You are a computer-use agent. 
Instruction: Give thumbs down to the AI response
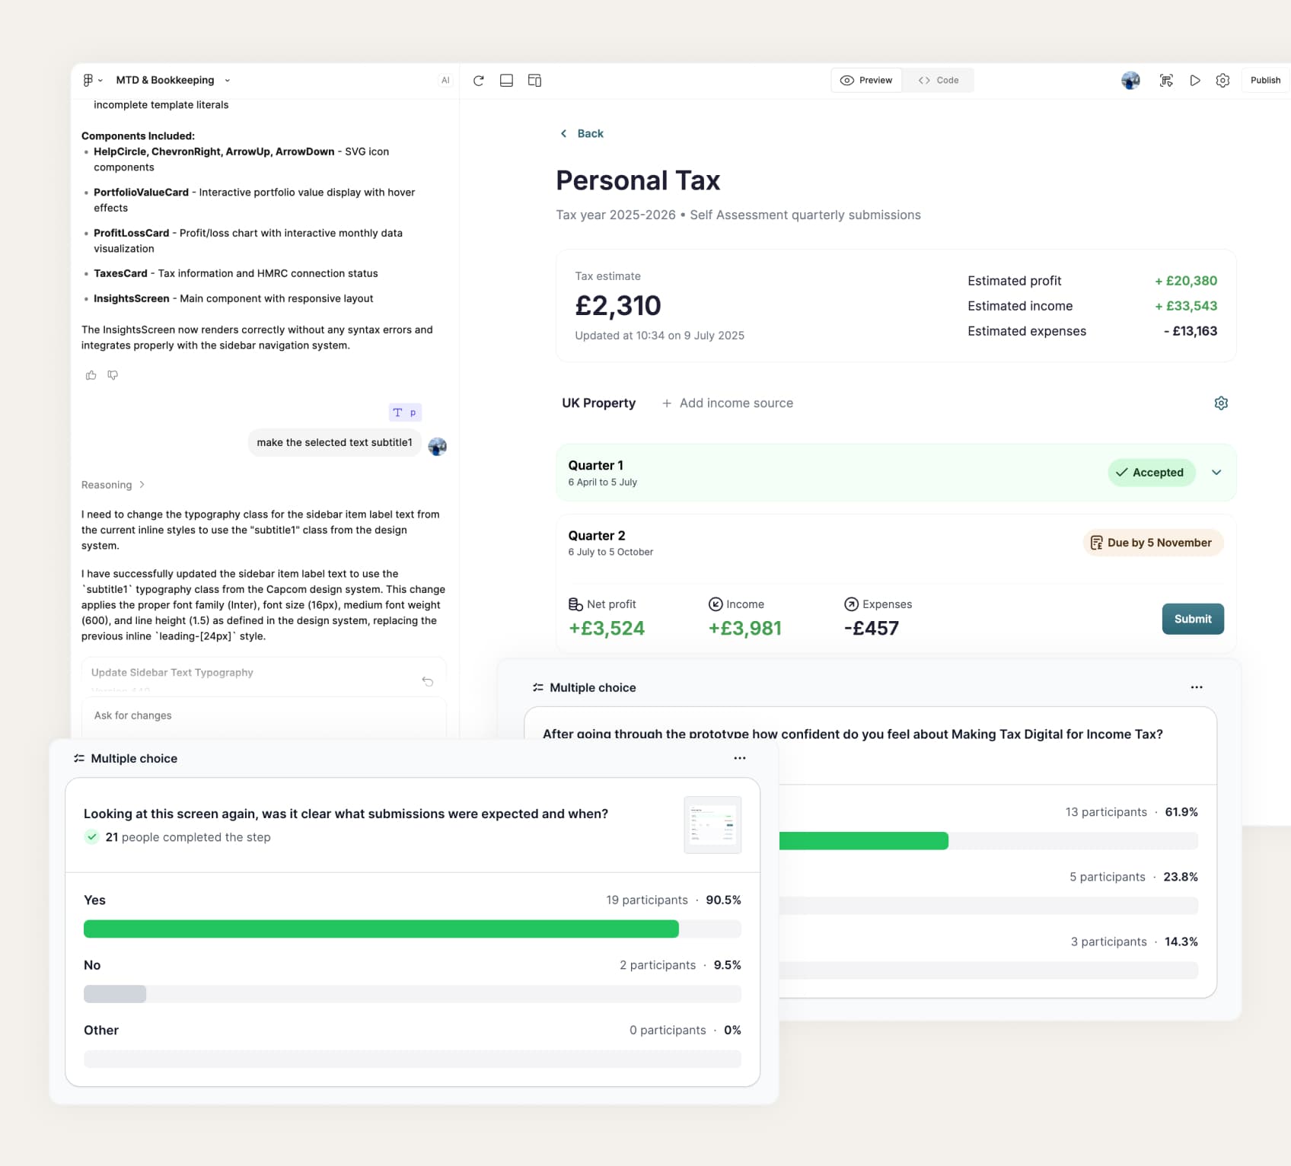coord(113,374)
